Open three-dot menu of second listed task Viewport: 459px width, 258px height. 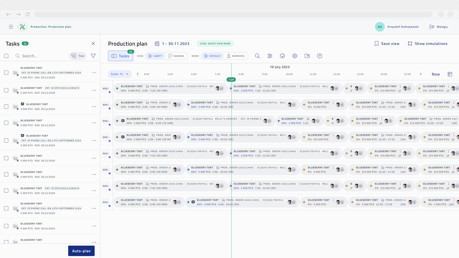pos(94,90)
